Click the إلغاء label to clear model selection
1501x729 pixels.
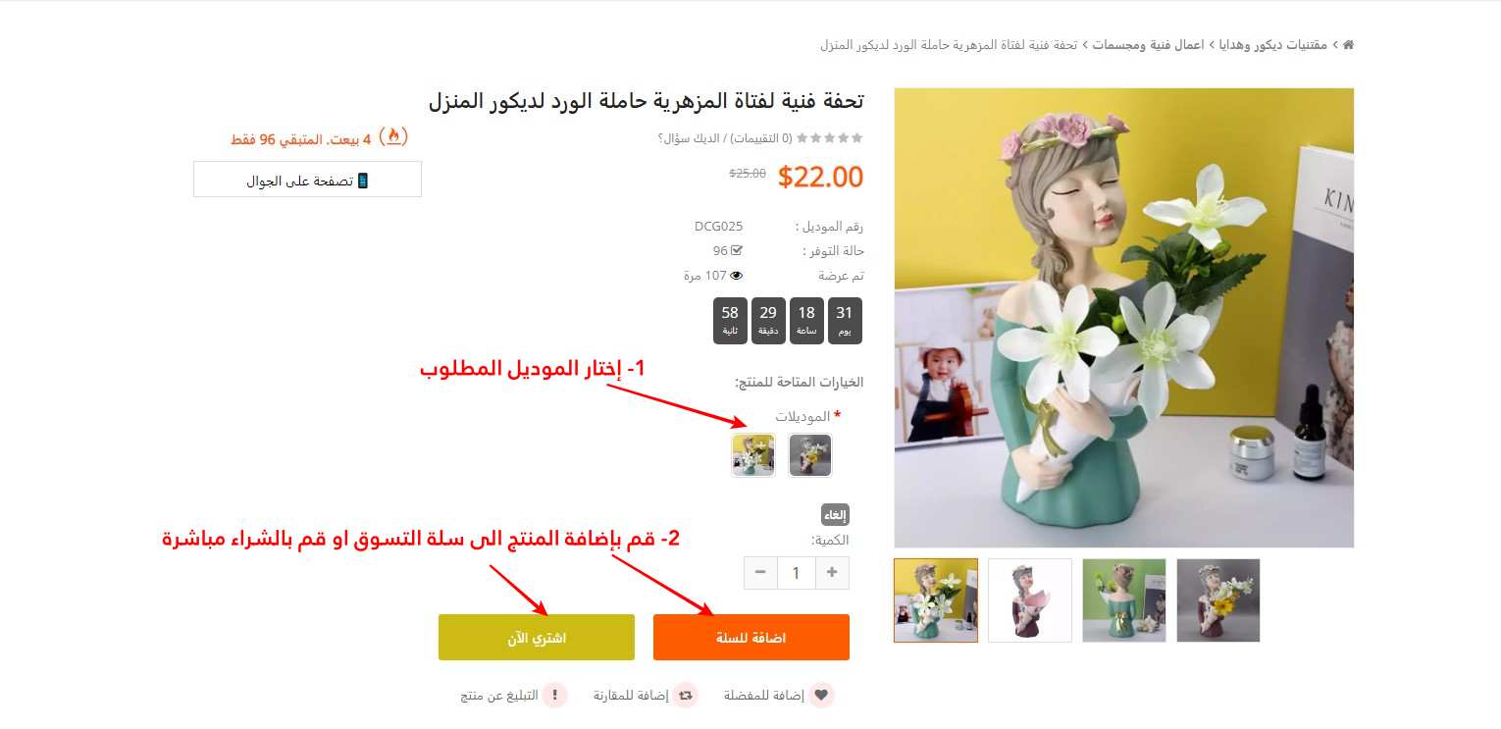[835, 515]
